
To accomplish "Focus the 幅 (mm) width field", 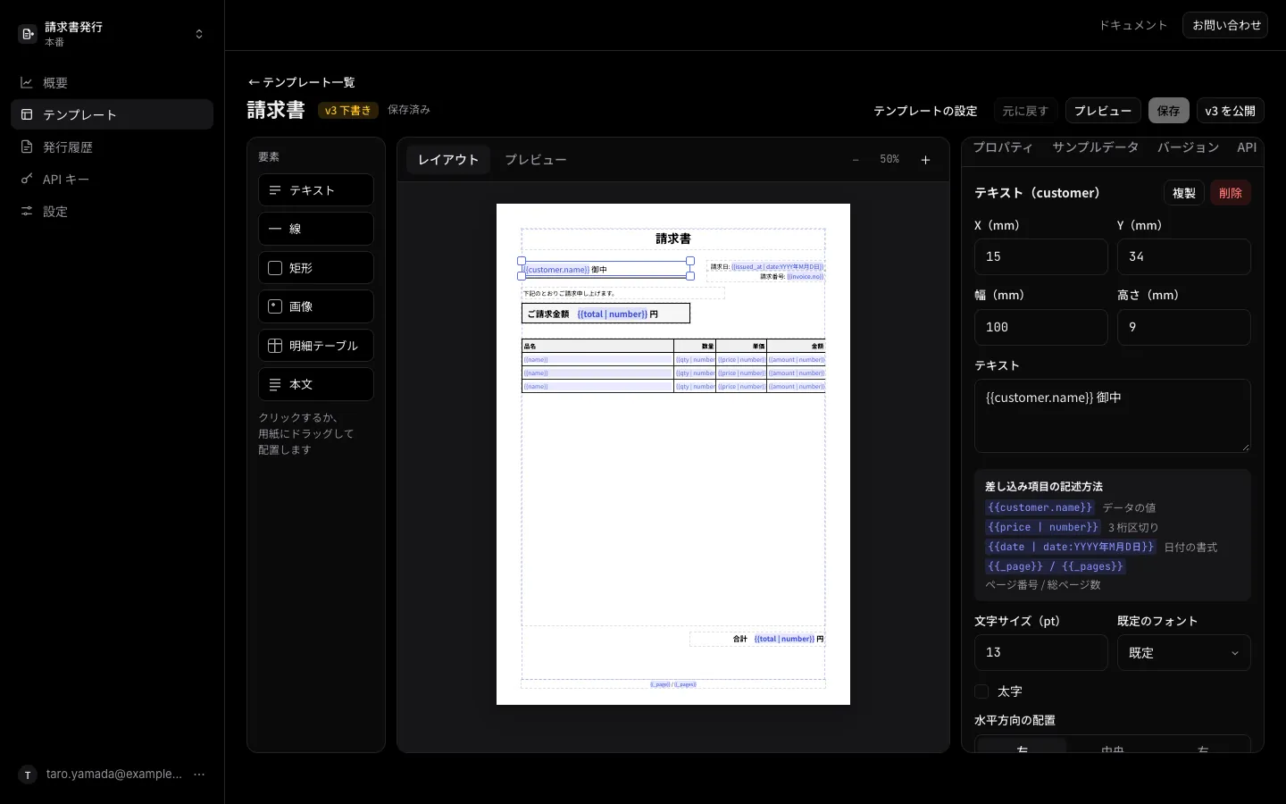I will point(1041,327).
